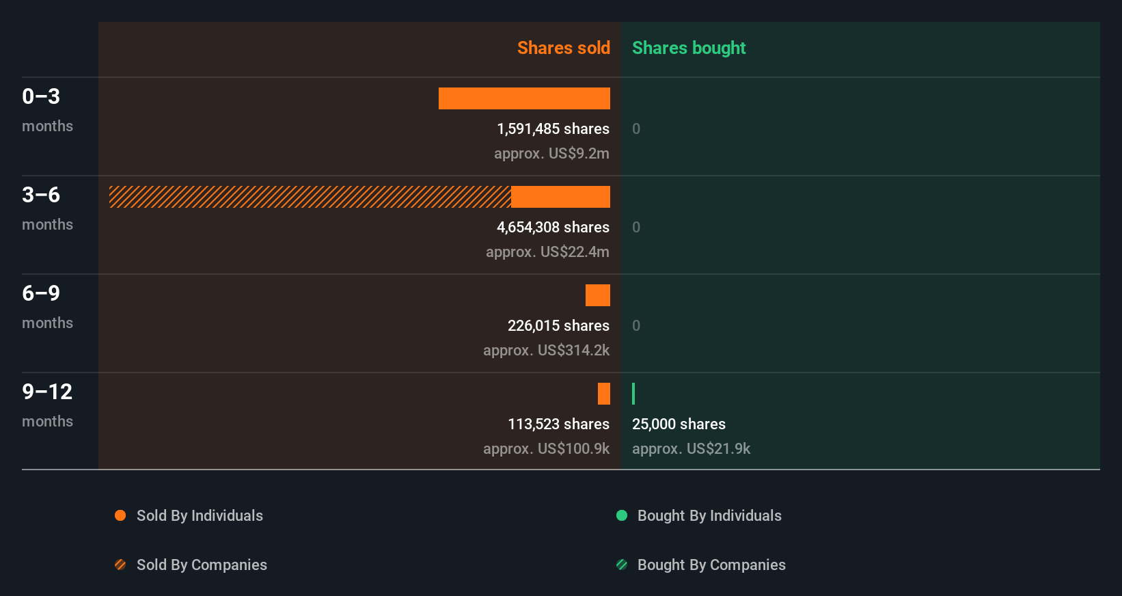
Task: Toggle the Bought By Individuals legend label
Action: click(x=709, y=515)
